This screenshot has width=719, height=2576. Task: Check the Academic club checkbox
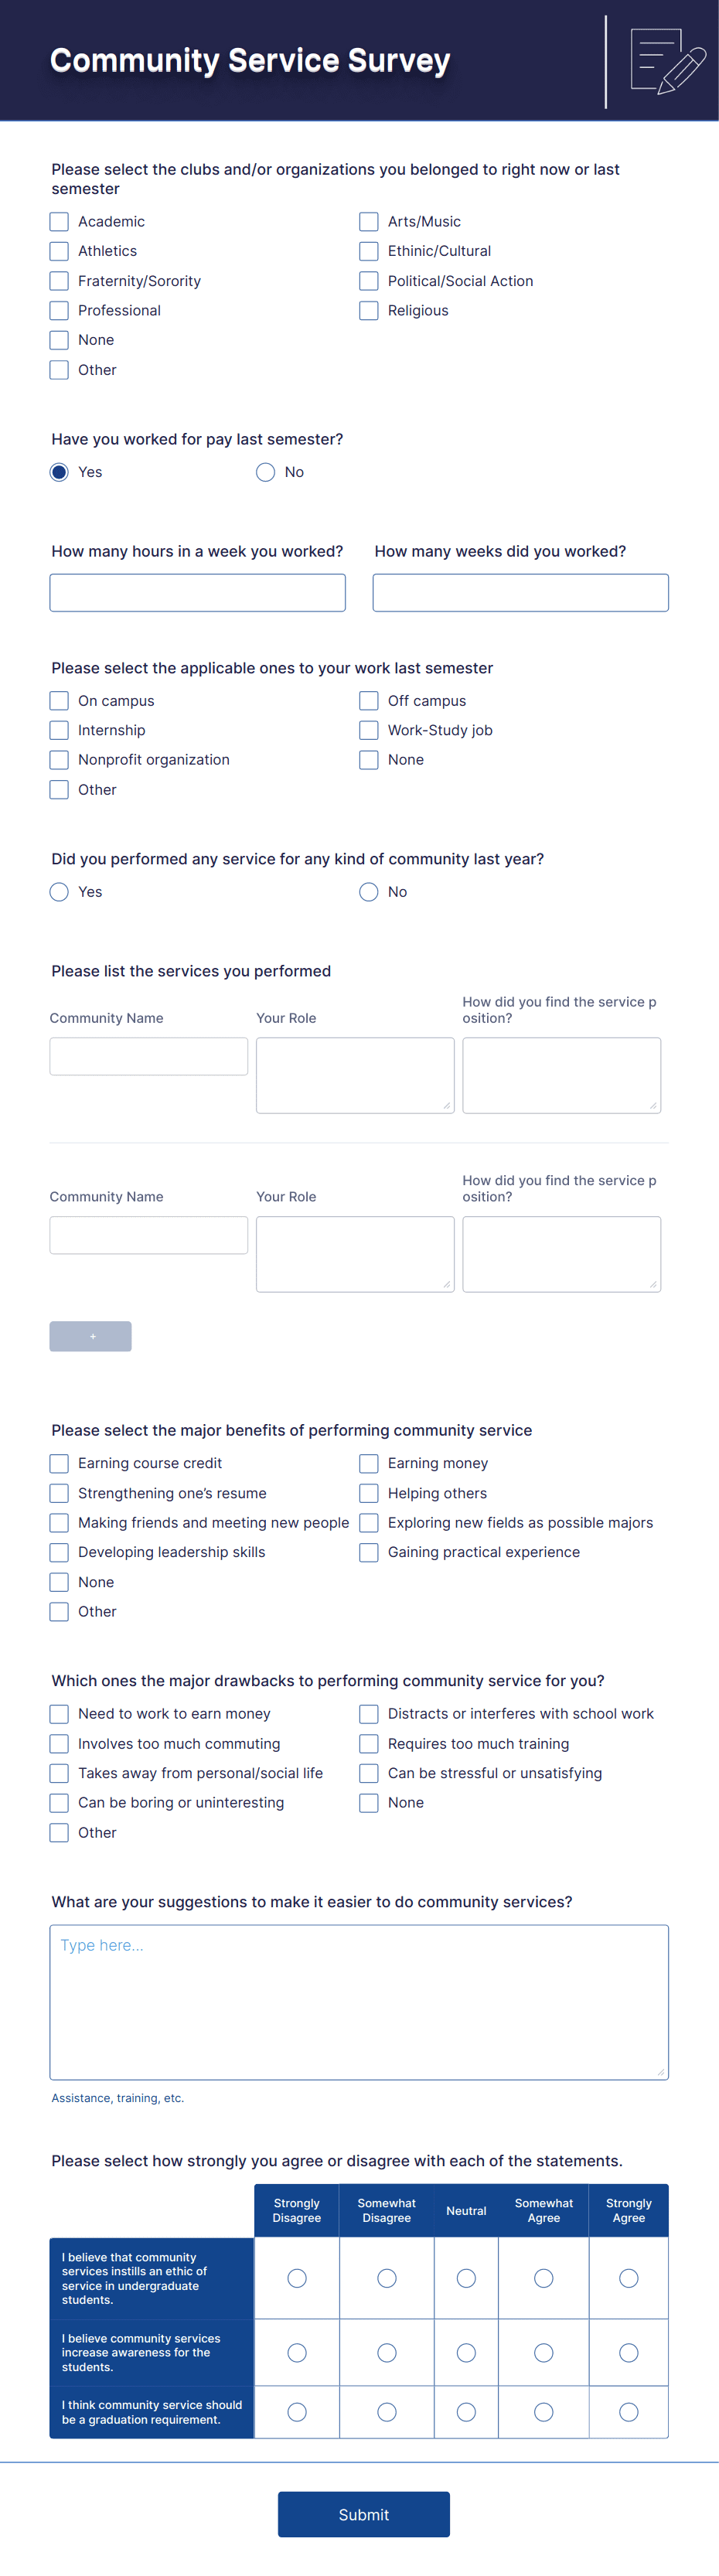click(x=60, y=222)
